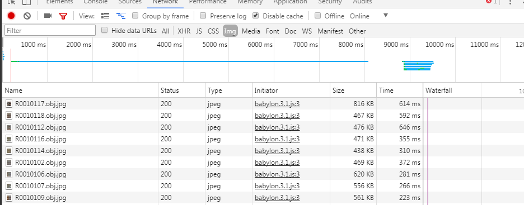Enable Preserve log checkbox
Screen dimensions: 524x205
tap(203, 15)
